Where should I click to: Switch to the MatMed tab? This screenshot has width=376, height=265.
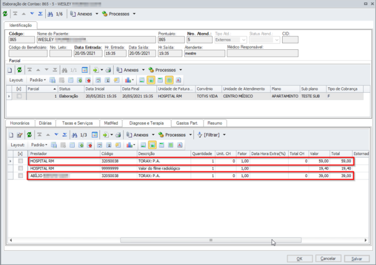(x=111, y=123)
